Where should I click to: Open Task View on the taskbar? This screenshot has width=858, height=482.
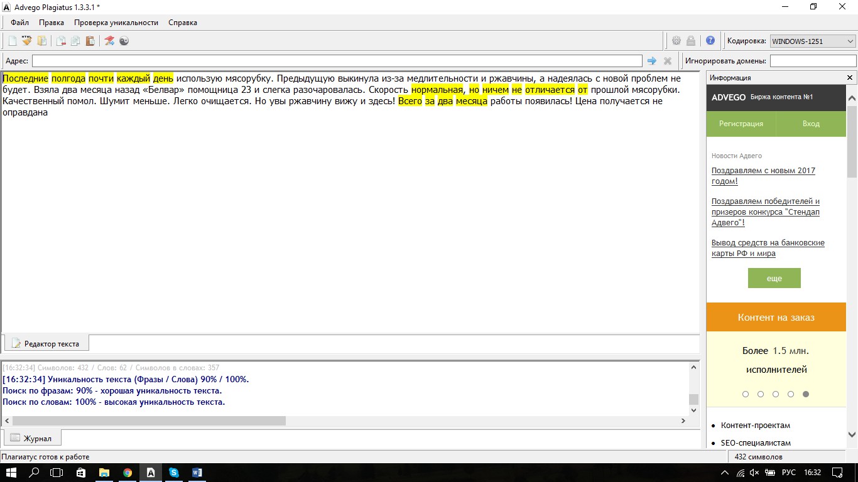tap(57, 473)
